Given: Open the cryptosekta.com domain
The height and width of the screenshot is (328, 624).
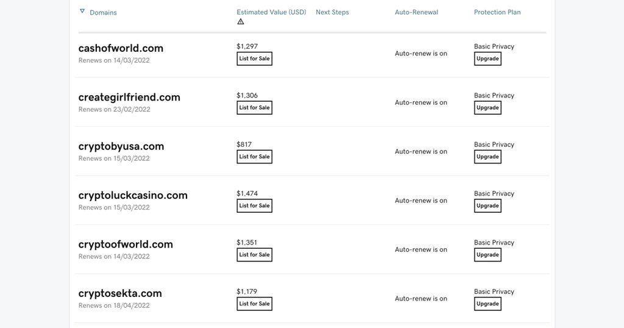Looking at the screenshot, I should pos(120,293).
